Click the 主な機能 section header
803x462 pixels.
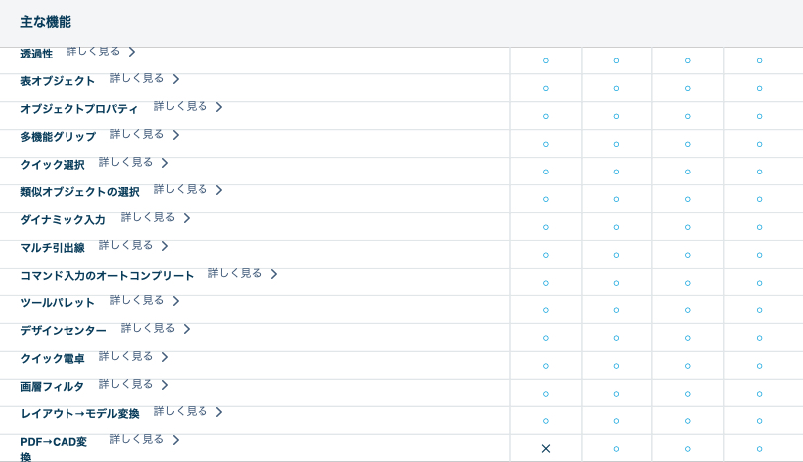coord(46,22)
